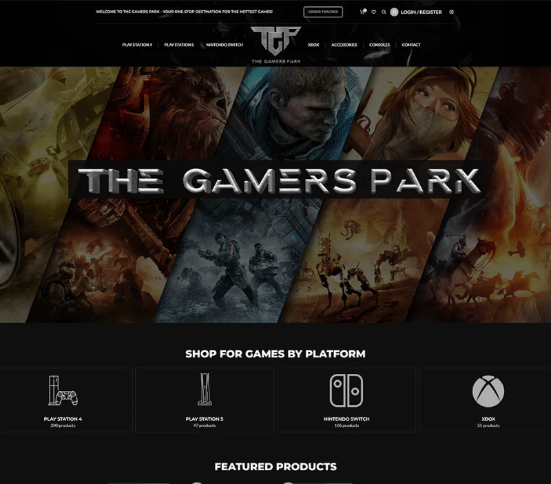
Task: Click The Gamers Park hero banner
Action: click(275, 194)
